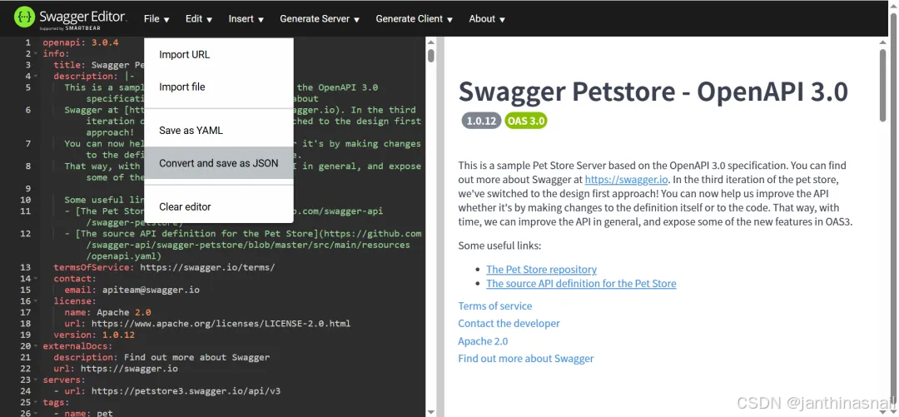The image size is (899, 417).
Task: Click the preview pane scrollbar thumb
Action: pos(882,85)
